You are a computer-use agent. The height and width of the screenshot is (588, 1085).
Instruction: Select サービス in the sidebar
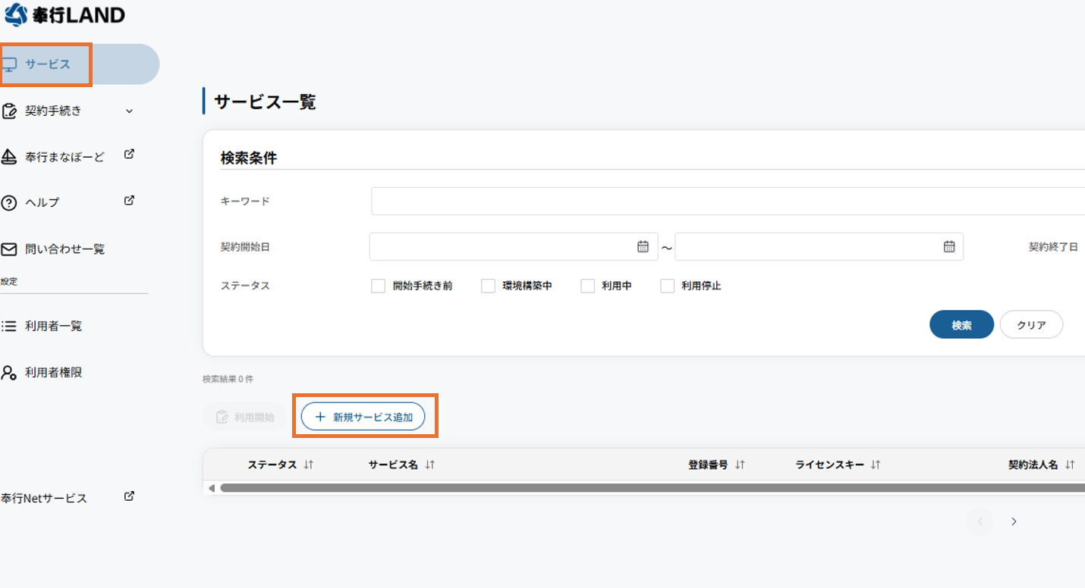click(x=47, y=64)
